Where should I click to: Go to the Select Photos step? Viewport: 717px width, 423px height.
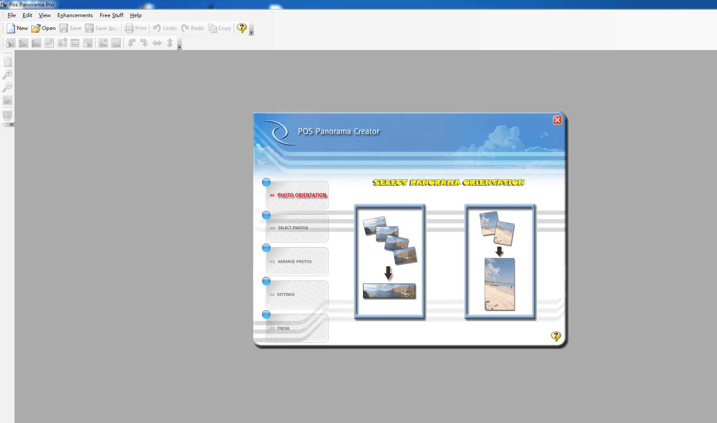[x=297, y=228]
